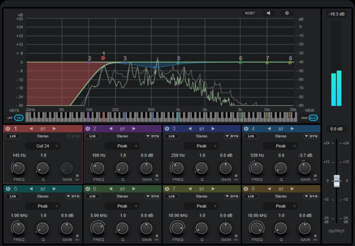The height and width of the screenshot is (246, 355).
Task: Toggle power for band 6
Action: click(88, 189)
